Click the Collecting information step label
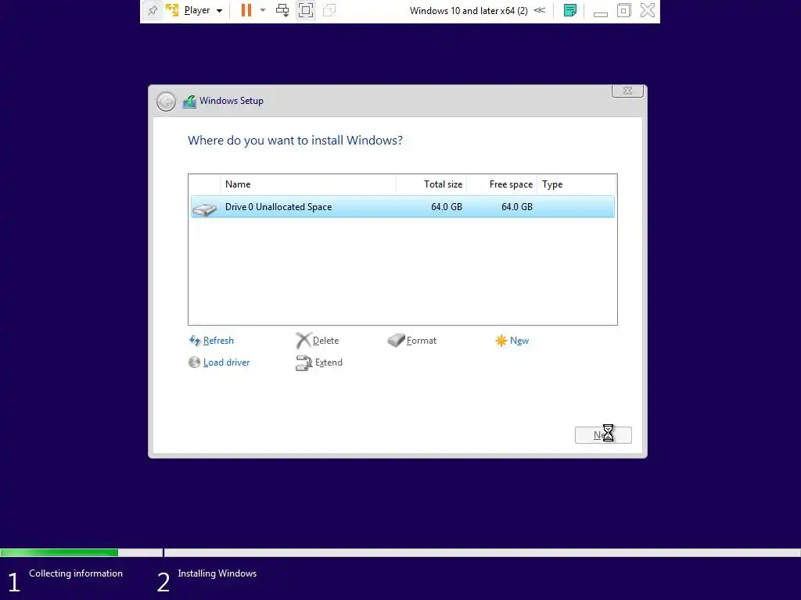This screenshot has width=801, height=600. (x=76, y=573)
